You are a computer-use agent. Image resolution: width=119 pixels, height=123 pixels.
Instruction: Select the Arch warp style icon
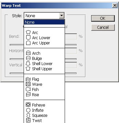28,53
